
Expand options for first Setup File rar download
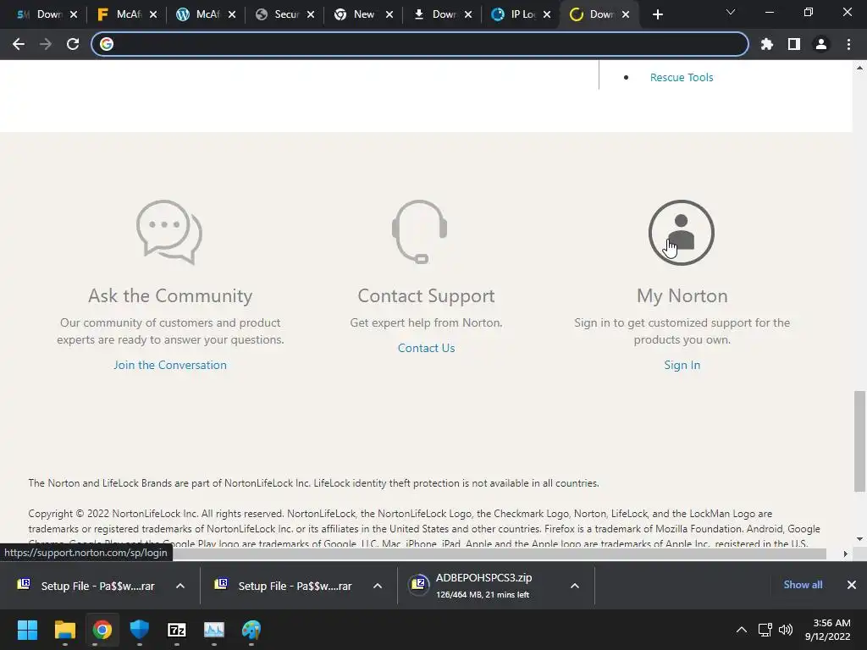(x=180, y=586)
